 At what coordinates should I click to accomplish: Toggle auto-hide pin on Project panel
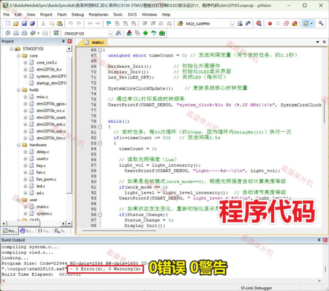click(63, 41)
